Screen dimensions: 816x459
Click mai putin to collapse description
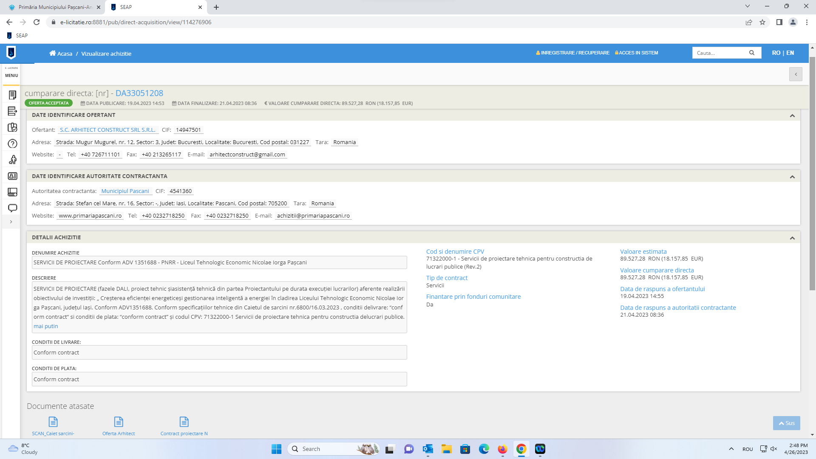pos(46,326)
